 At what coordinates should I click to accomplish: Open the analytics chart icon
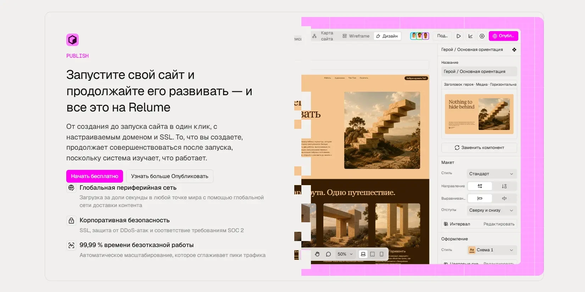470,36
